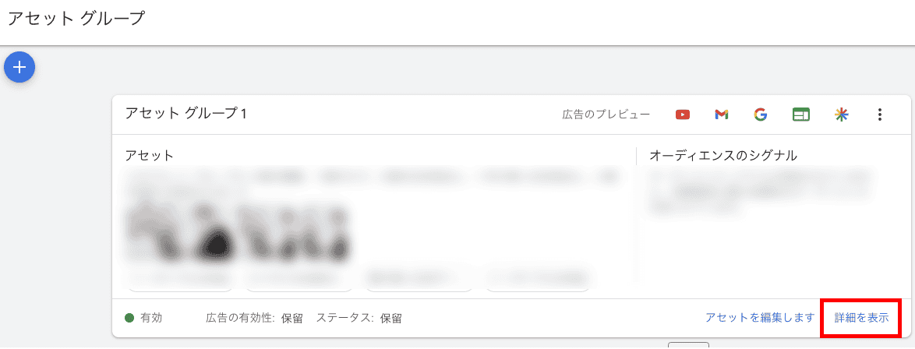
Task: Click the green 有効 status dot
Action: [129, 318]
